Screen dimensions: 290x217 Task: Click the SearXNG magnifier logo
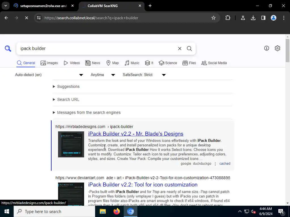click(x=8, y=49)
